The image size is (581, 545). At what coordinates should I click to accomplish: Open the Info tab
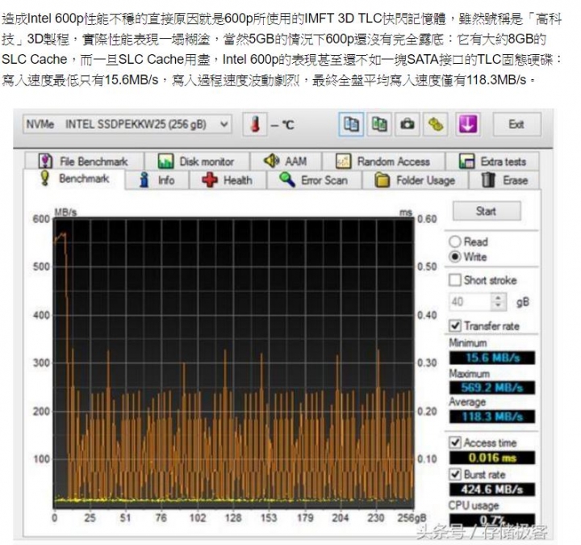point(157,181)
